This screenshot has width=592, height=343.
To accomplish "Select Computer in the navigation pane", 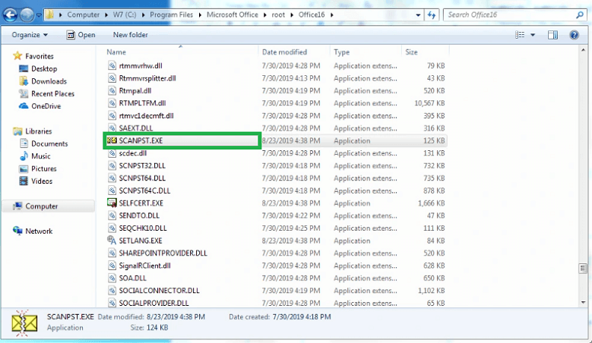I will point(41,206).
